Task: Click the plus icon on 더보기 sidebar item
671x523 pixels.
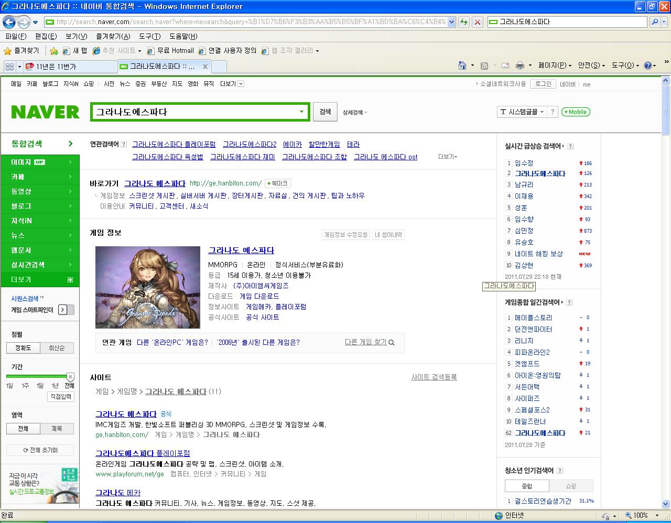Action: 70,280
